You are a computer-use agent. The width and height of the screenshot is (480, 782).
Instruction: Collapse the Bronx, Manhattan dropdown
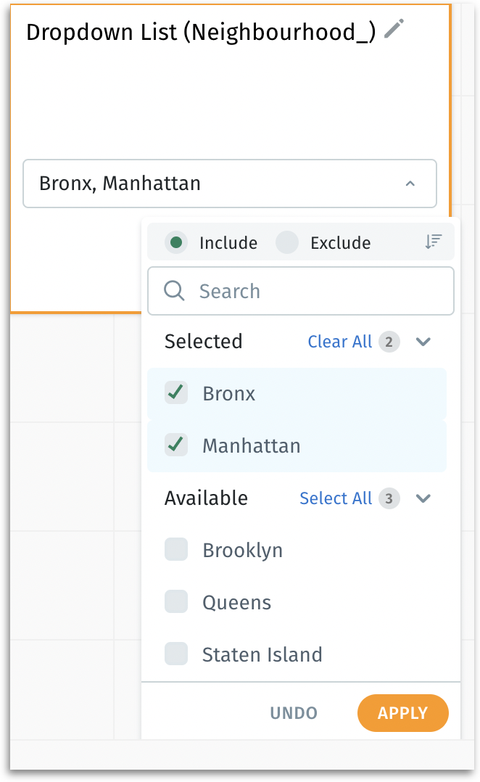(410, 184)
